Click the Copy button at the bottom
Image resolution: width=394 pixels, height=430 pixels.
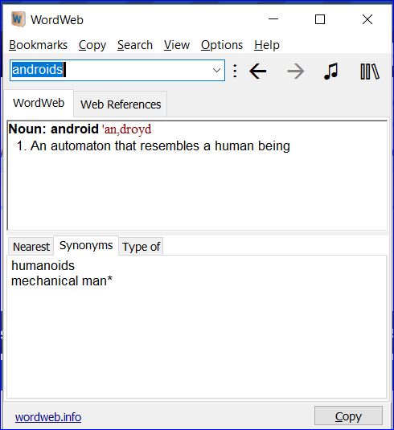pyautogui.click(x=348, y=416)
